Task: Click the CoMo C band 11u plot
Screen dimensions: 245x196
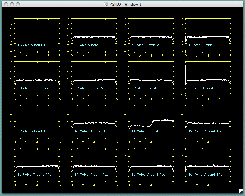Action: [x=37, y=165]
